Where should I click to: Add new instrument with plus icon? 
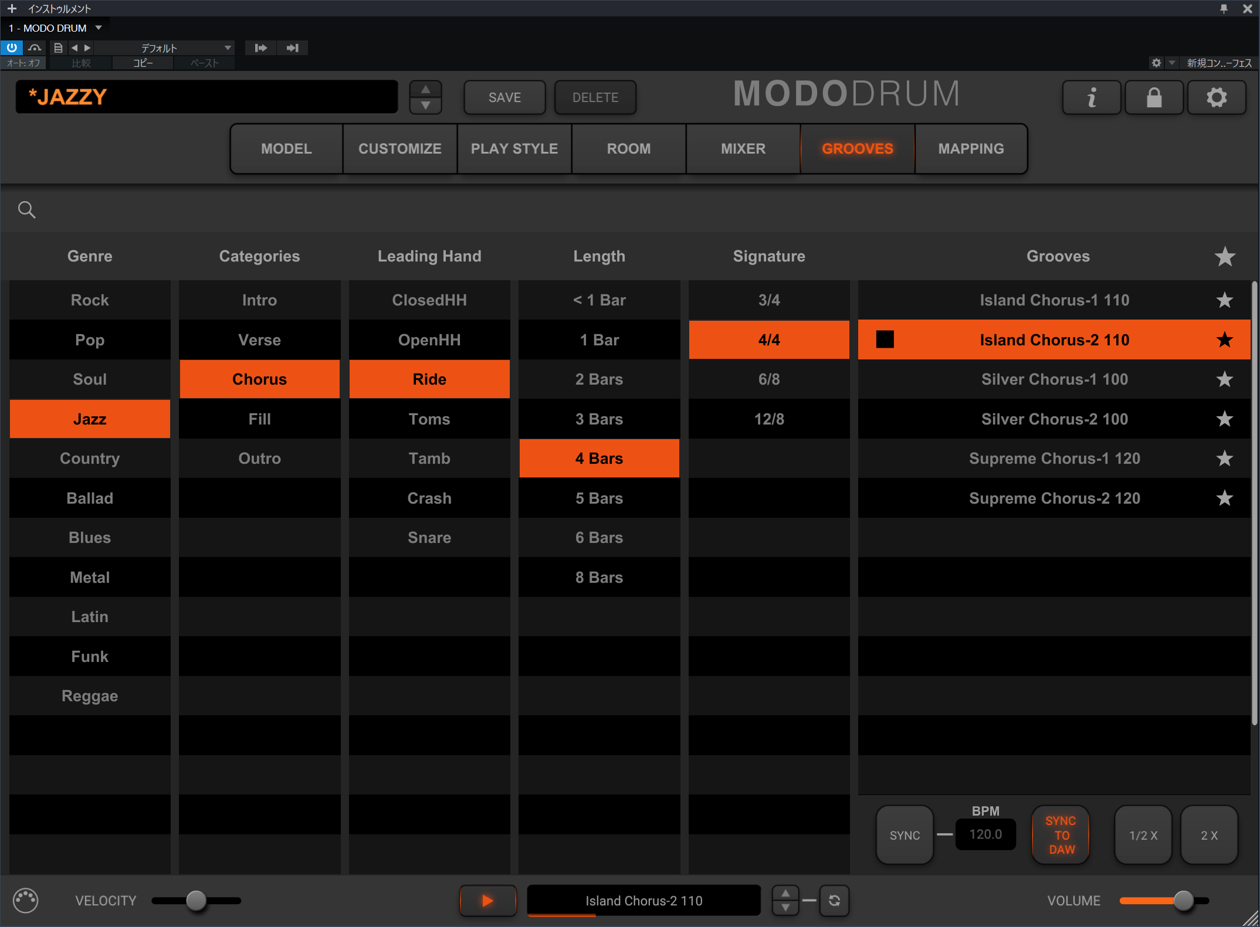pyautogui.click(x=12, y=9)
